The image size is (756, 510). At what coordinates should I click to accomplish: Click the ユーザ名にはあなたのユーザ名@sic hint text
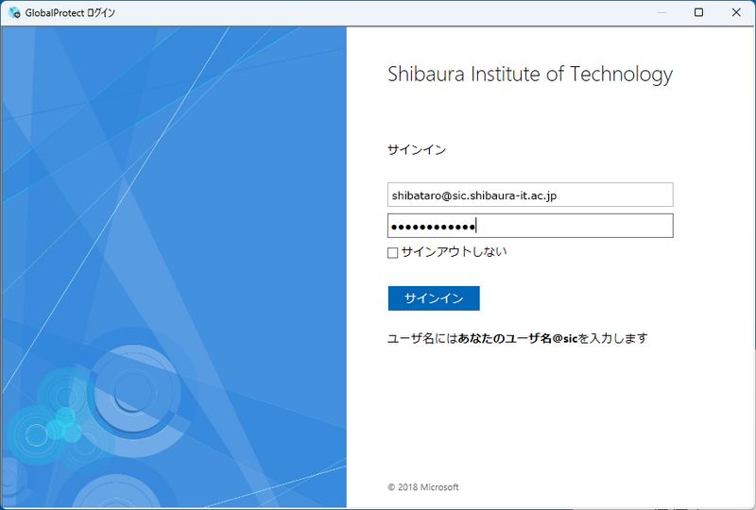coord(517,338)
